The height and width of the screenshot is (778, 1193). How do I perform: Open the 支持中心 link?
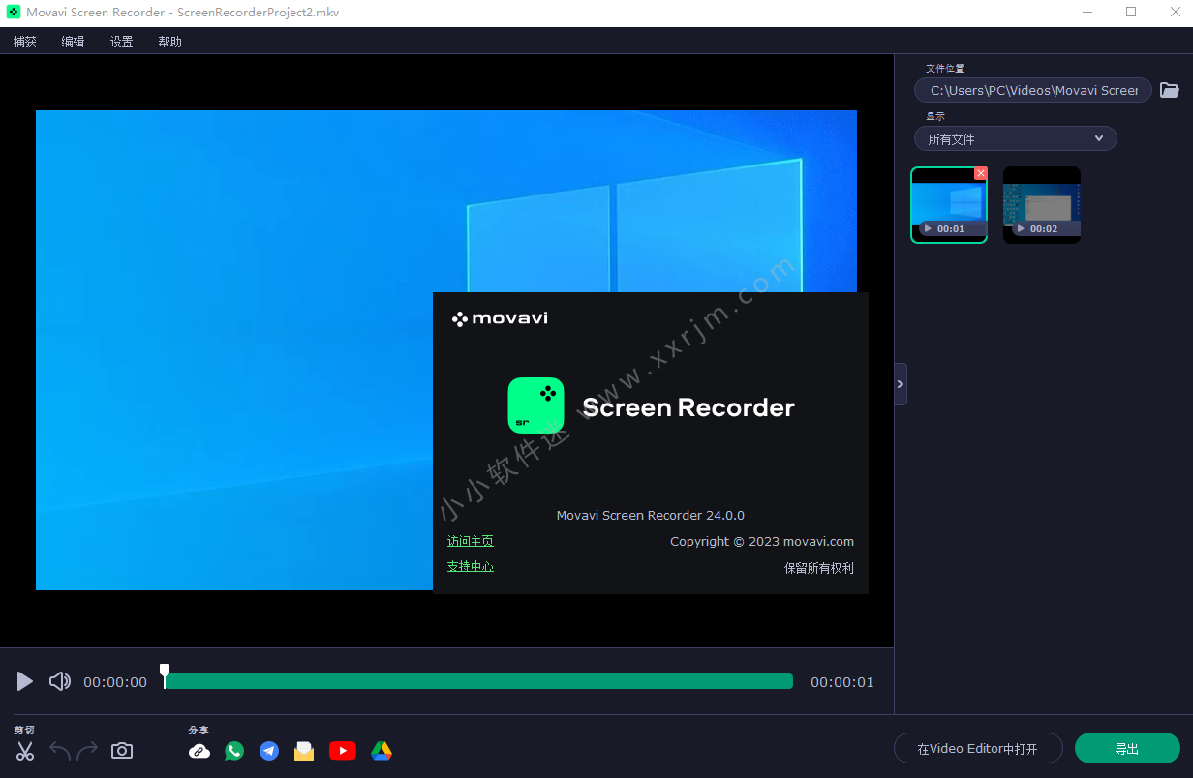[471, 566]
